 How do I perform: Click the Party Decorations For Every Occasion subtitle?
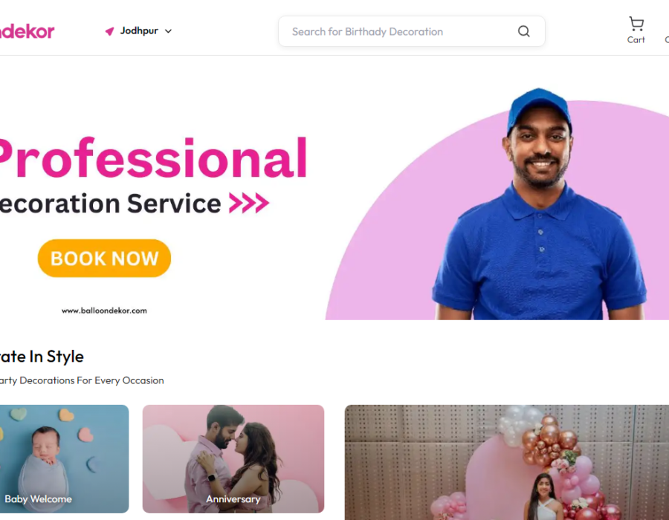[82, 380]
